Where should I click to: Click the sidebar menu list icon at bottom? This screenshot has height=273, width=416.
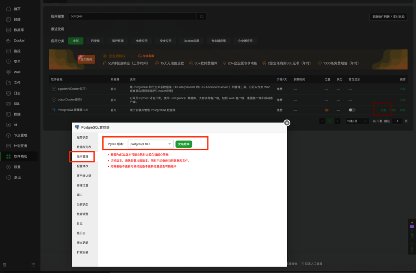click(x=33, y=265)
